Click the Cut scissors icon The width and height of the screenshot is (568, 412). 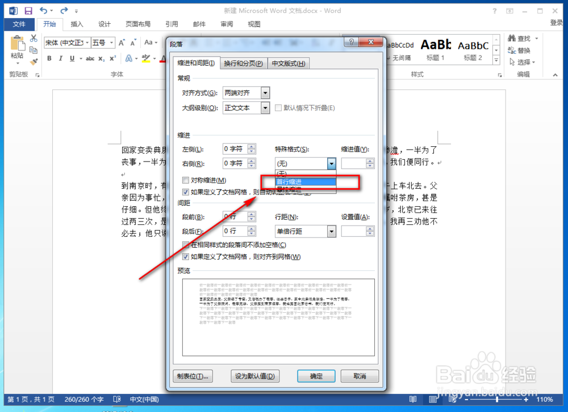point(34,38)
